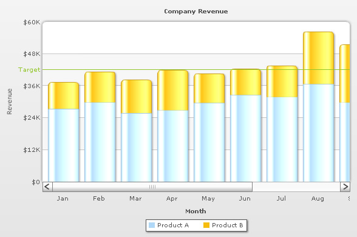Select the Apr Product A blue bar
This screenshot has height=237, width=357.
[x=173, y=146]
